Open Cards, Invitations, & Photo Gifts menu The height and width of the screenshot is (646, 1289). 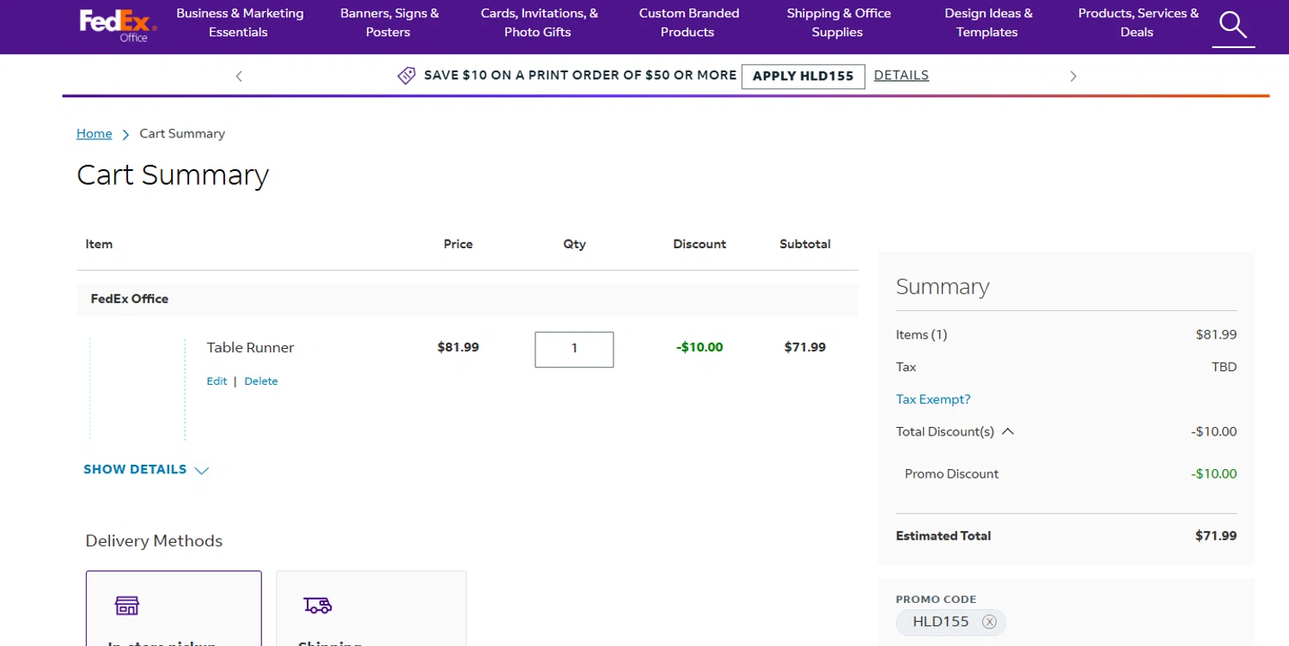(x=539, y=22)
